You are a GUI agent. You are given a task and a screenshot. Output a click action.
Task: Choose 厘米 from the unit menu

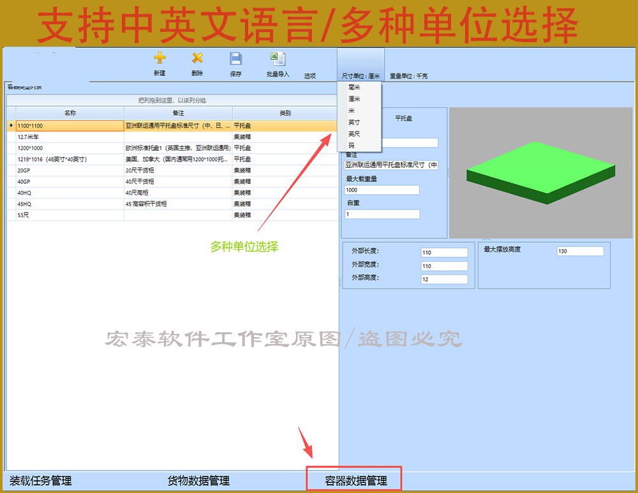(x=354, y=99)
